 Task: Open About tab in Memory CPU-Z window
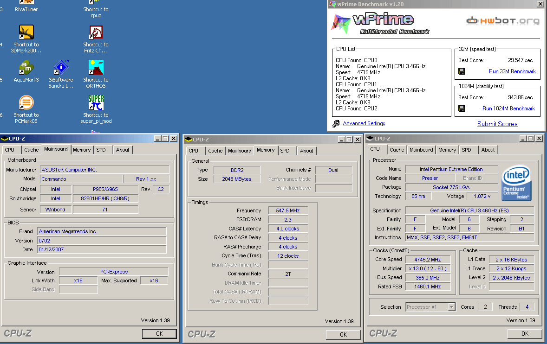306,151
